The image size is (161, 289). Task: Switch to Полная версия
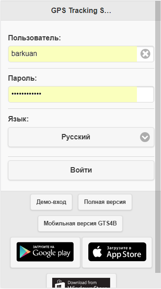tap(105, 202)
